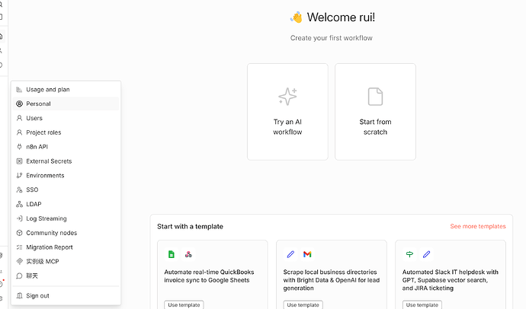Image resolution: width=526 pixels, height=309 pixels.
Task: Open Environments settings
Action: coord(66,175)
